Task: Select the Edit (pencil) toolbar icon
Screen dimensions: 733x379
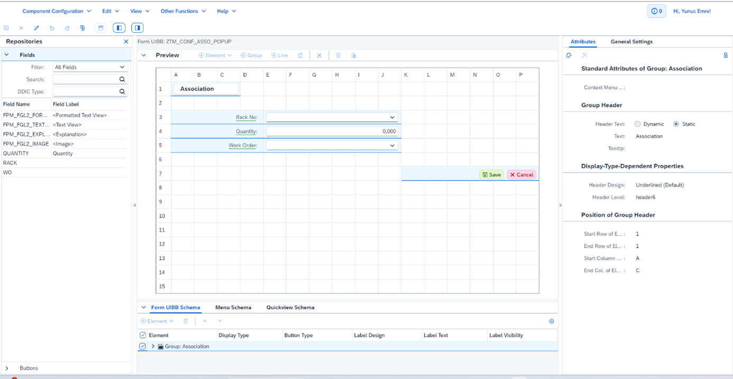Action: tap(36, 27)
